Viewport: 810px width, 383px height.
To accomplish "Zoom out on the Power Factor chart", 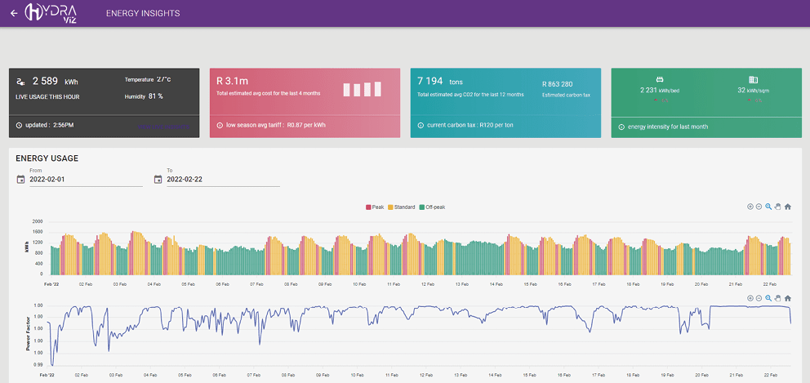I will click(x=759, y=297).
